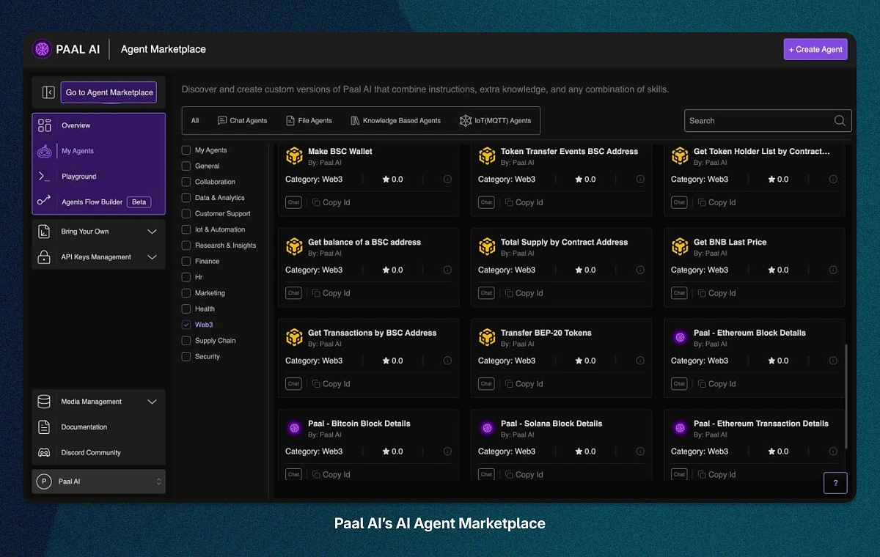This screenshot has height=557, width=880.
Task: Click the BNB icon on the Make BSC Wallet card
Action: click(x=294, y=155)
